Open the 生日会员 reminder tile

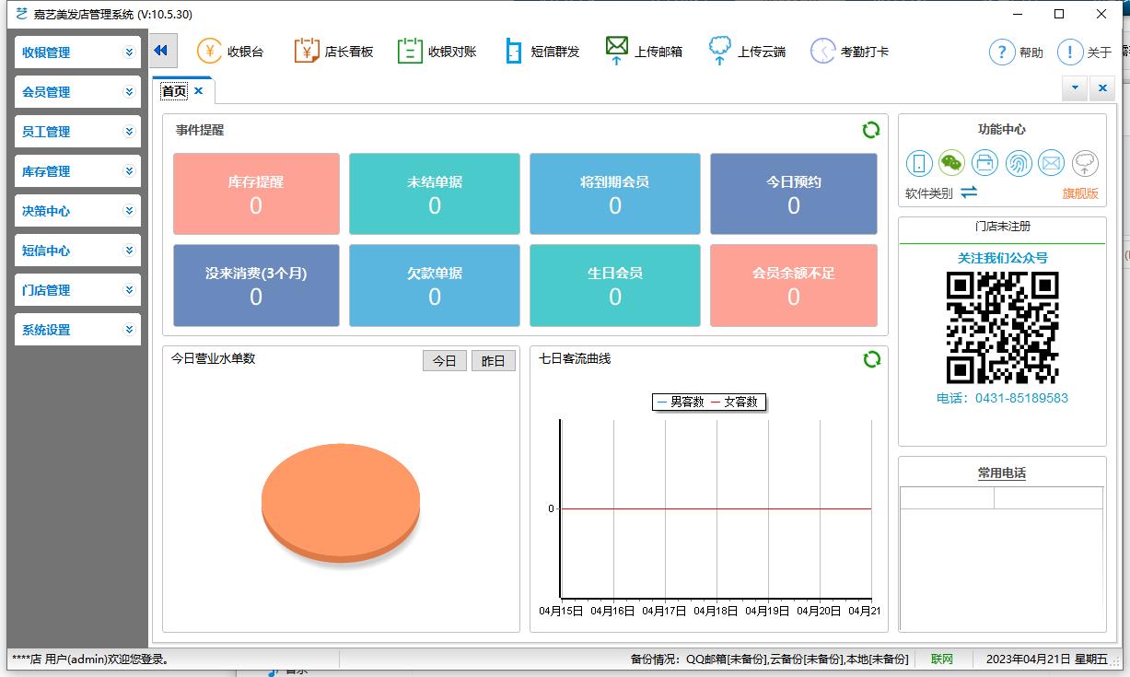coord(615,286)
